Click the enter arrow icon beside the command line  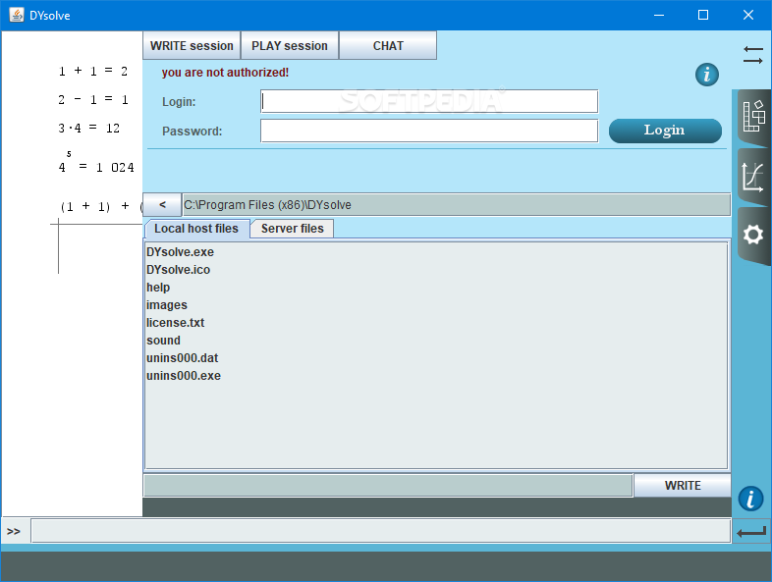click(751, 532)
